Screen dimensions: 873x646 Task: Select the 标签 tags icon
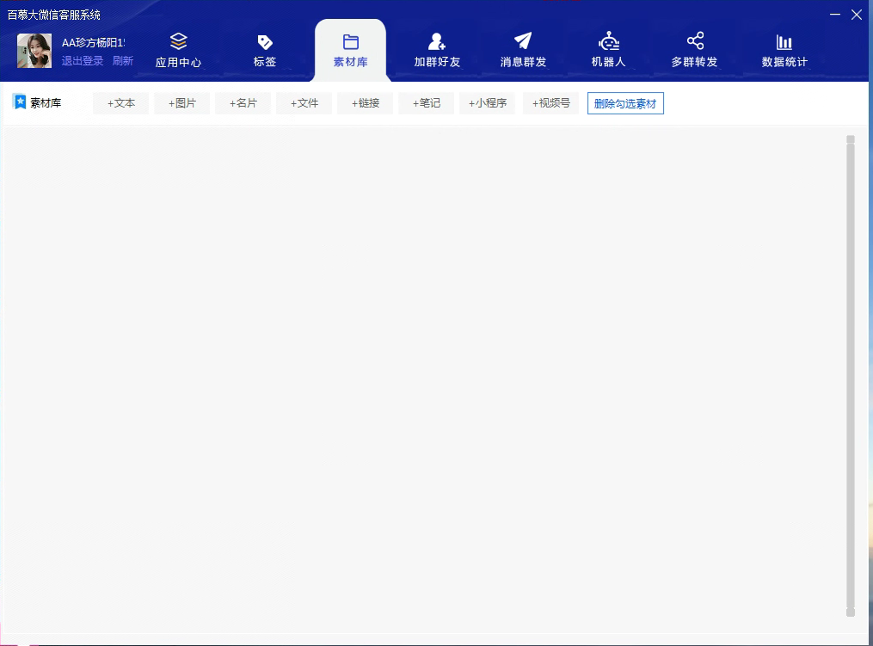tap(263, 49)
